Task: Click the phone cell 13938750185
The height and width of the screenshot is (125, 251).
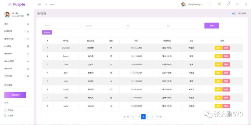Action: (x=136, y=106)
